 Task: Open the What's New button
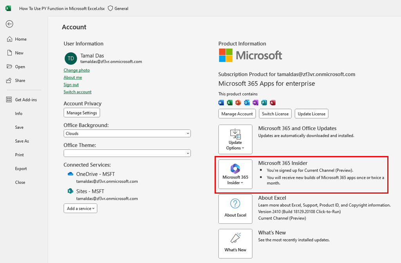(235, 244)
